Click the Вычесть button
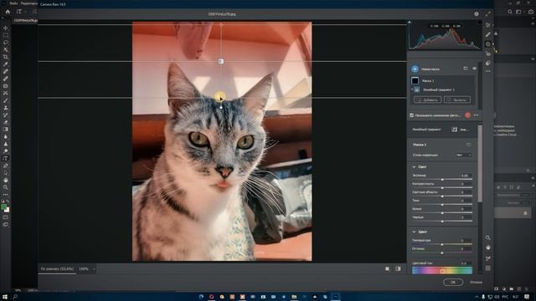The height and width of the screenshot is (301, 536). click(457, 99)
